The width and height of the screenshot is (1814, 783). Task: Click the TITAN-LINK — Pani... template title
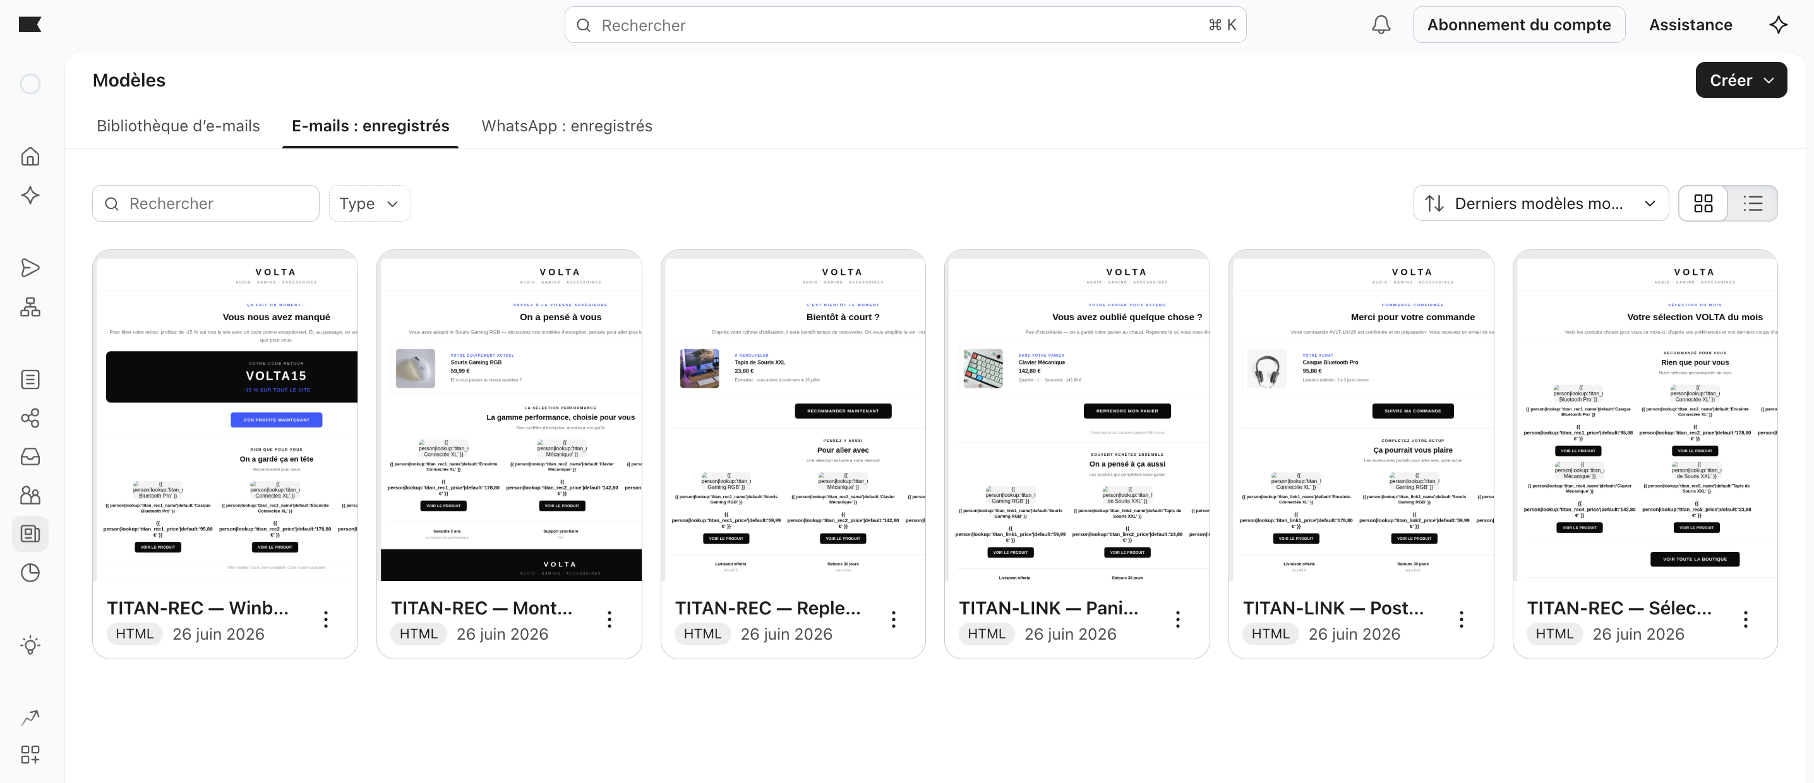(1048, 607)
